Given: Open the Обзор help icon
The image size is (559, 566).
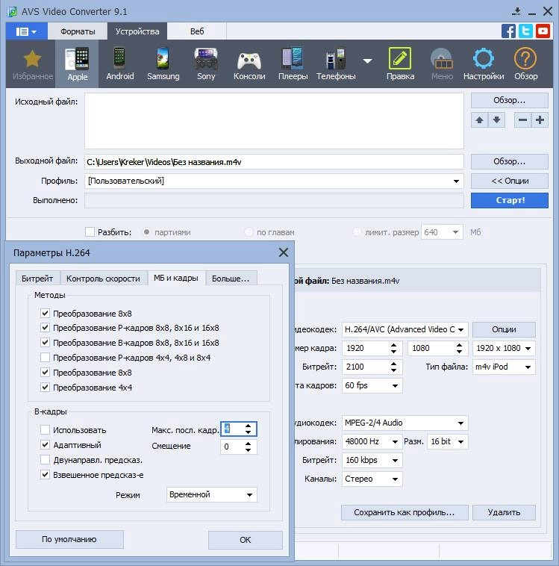Looking at the screenshot, I should pos(526,64).
